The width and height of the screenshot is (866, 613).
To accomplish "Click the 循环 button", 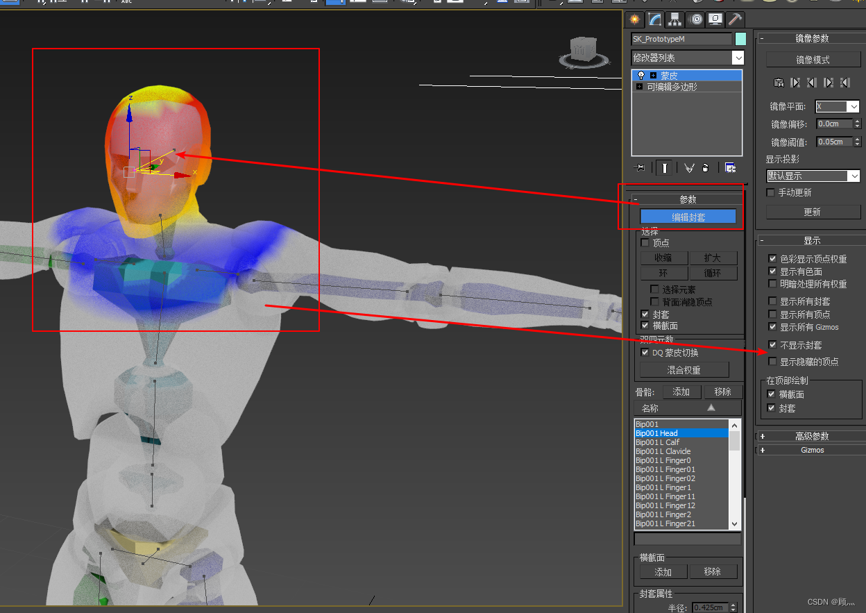I will click(x=713, y=274).
